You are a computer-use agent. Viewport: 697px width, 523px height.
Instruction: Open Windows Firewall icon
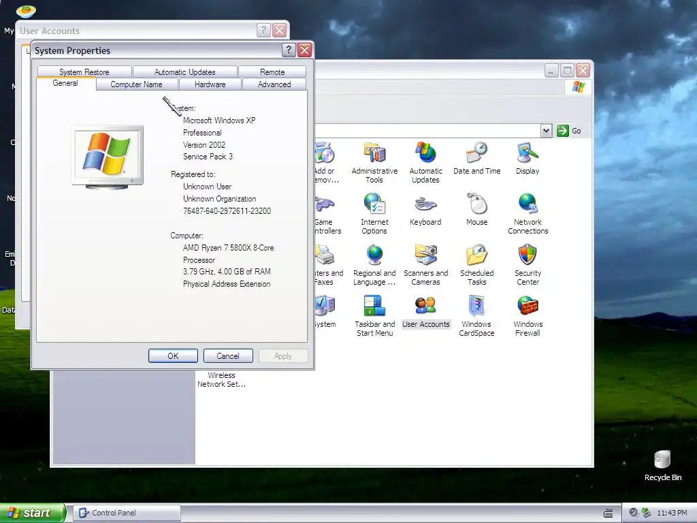click(x=528, y=316)
